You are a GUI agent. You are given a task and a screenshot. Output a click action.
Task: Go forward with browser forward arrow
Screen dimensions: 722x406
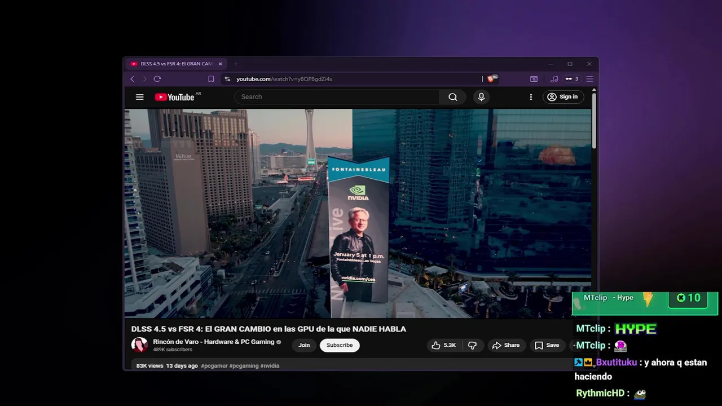coord(144,79)
